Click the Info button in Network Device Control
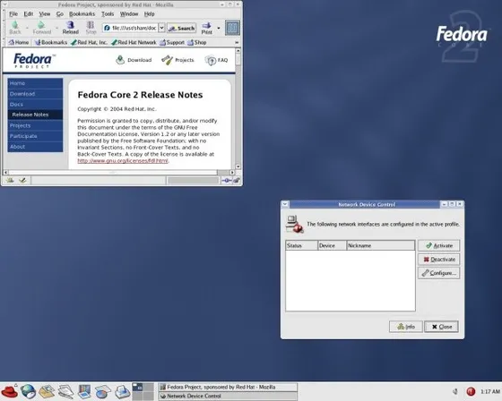Image resolution: width=502 pixels, height=401 pixels. tap(405, 327)
